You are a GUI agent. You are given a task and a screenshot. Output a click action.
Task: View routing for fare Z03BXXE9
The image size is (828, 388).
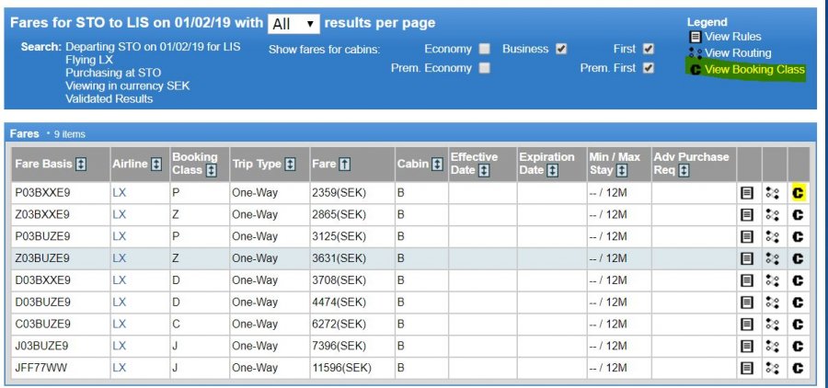(x=773, y=214)
